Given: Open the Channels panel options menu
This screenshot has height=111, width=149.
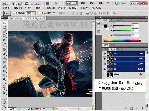Looking at the screenshot, I should point(146,49).
